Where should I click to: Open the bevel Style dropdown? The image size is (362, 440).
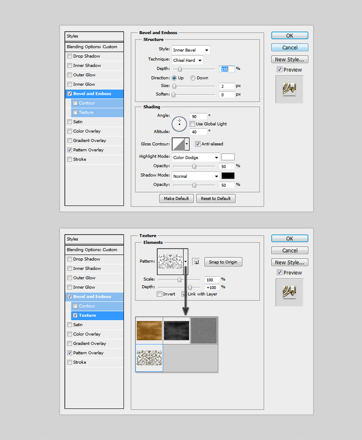coord(191,50)
